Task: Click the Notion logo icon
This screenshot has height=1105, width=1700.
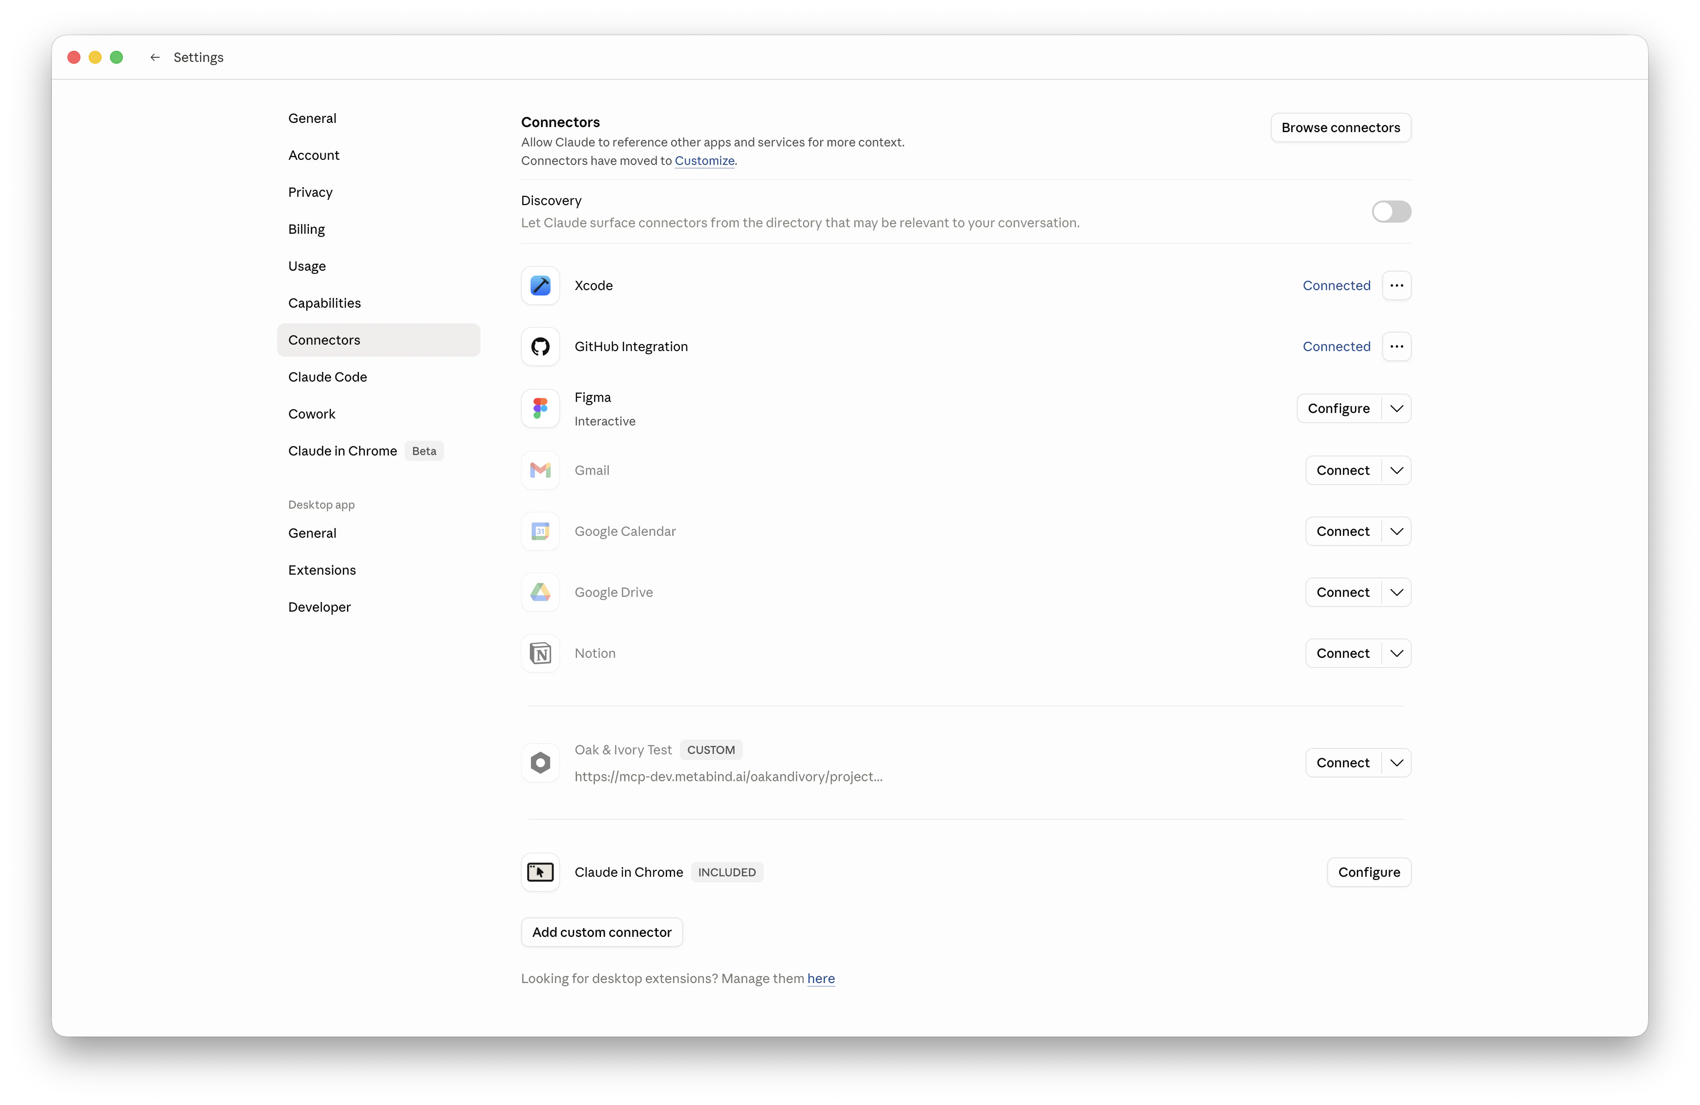Action: (x=540, y=654)
